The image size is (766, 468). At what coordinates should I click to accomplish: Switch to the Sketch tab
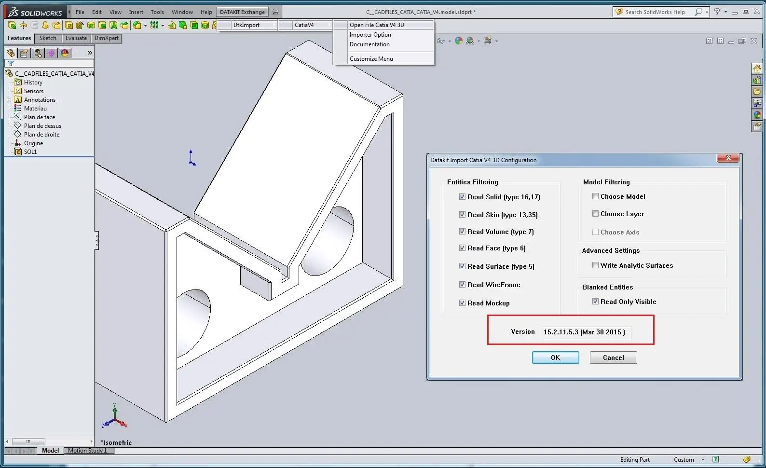tap(48, 38)
